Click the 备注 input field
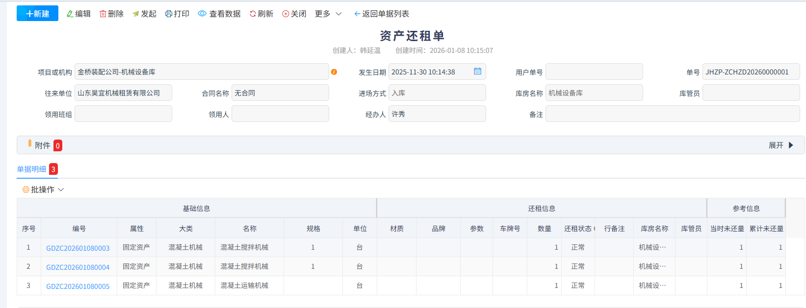The image size is (806, 308). (x=672, y=114)
